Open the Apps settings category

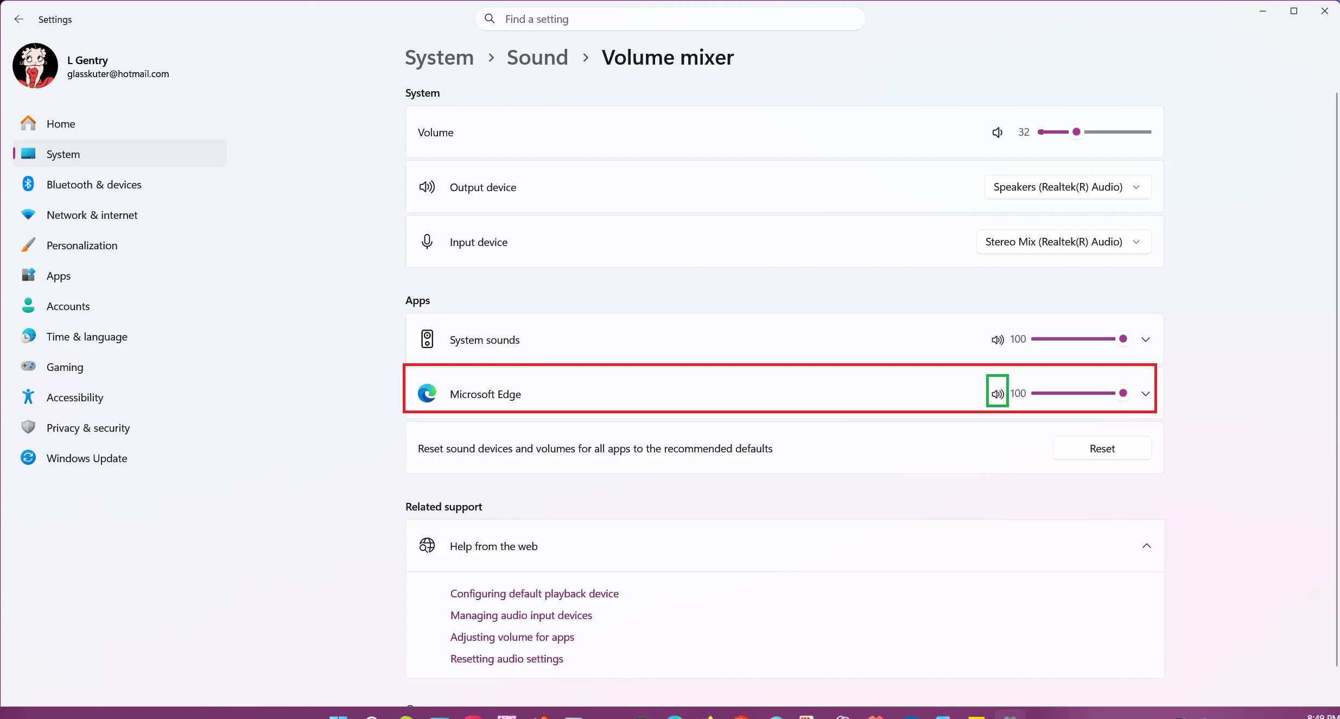click(x=119, y=276)
